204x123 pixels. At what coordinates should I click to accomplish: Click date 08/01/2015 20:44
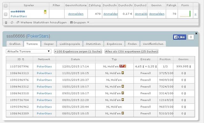[76, 107]
